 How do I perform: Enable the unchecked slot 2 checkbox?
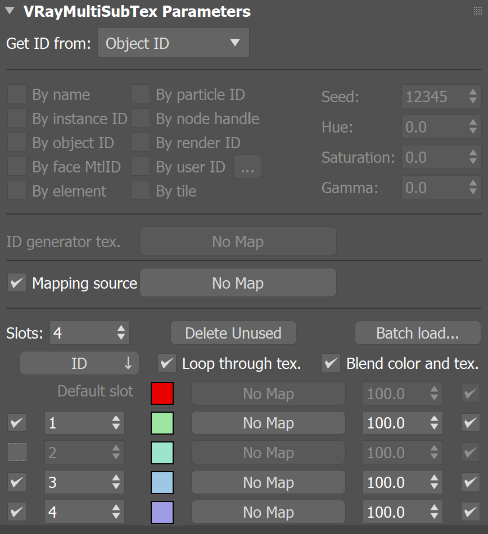(17, 452)
